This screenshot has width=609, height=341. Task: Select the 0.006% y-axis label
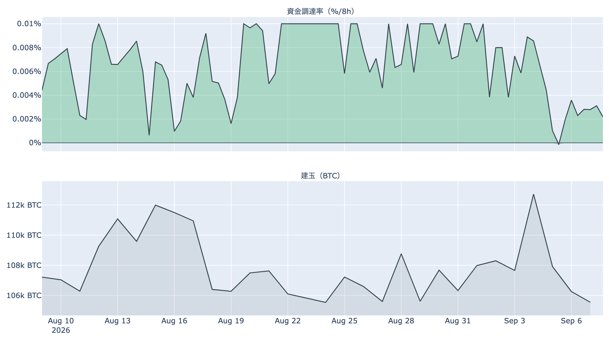click(27, 72)
